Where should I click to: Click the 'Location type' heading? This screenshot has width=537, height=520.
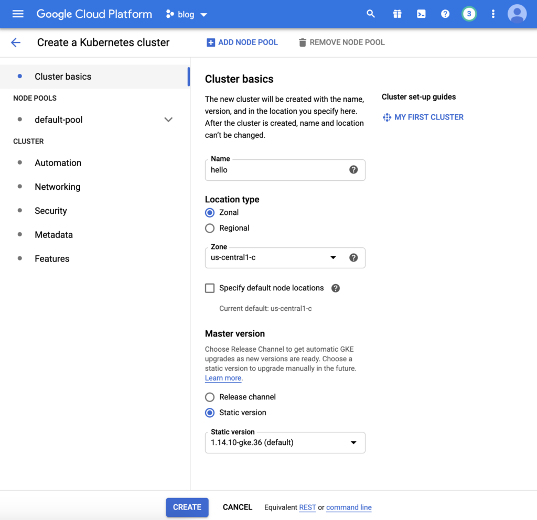coord(232,200)
